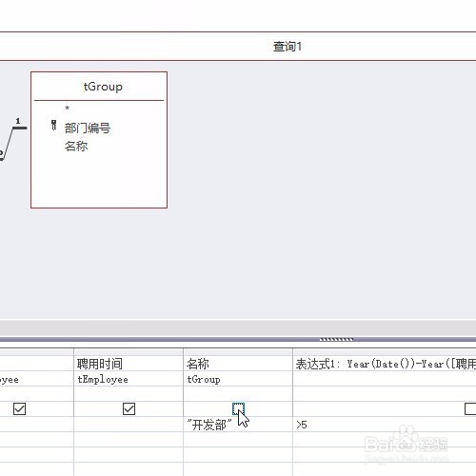Click the criteria cell in 聘用时间 column
This screenshot has width=476, height=476.
tap(129, 425)
